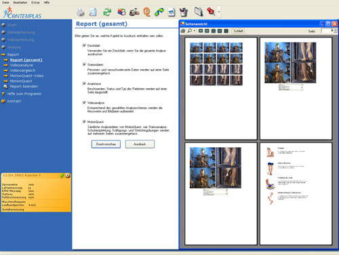Viewport: 339px width, 255px height.
Task: Select four-page layout in Seitenansicht
Action: pos(220,31)
